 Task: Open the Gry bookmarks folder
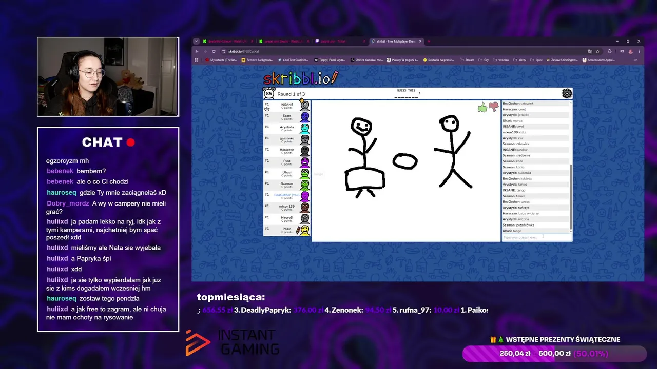tap(484, 60)
